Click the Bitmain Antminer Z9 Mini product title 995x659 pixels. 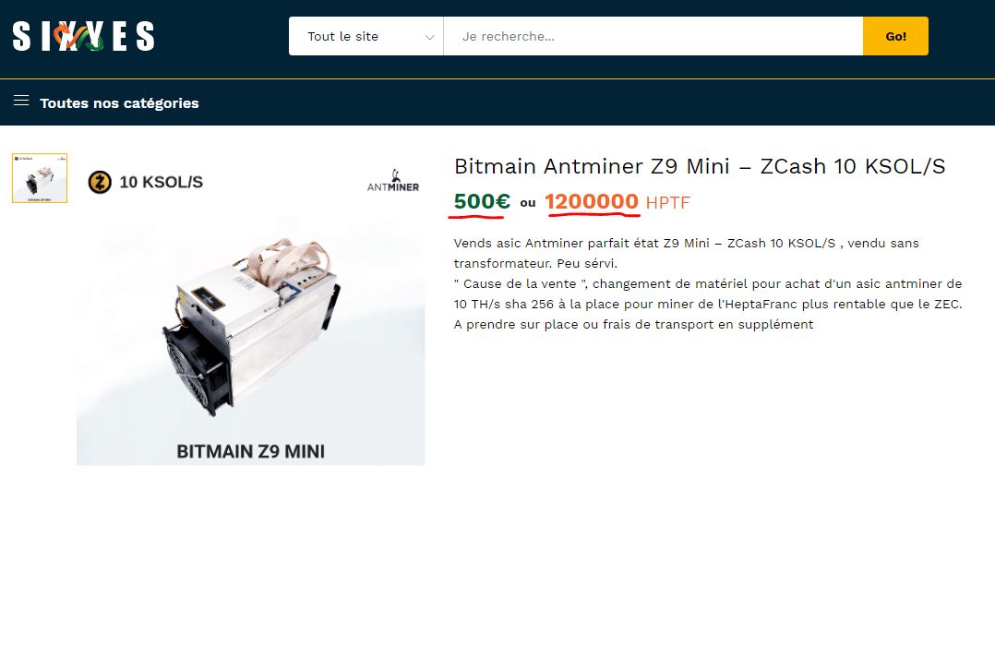point(699,166)
